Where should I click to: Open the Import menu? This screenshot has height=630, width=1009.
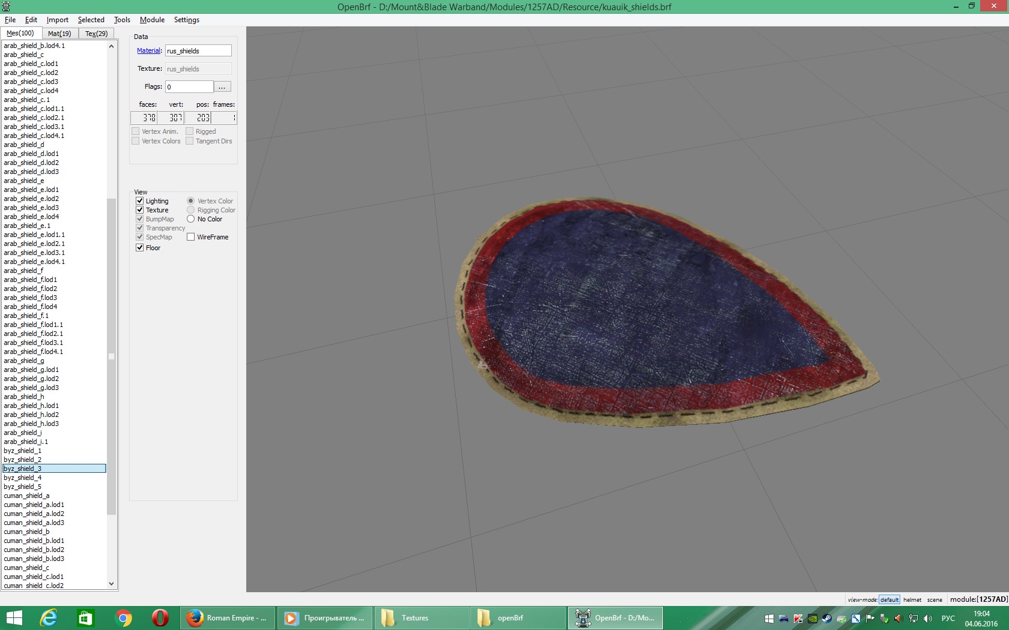[58, 20]
